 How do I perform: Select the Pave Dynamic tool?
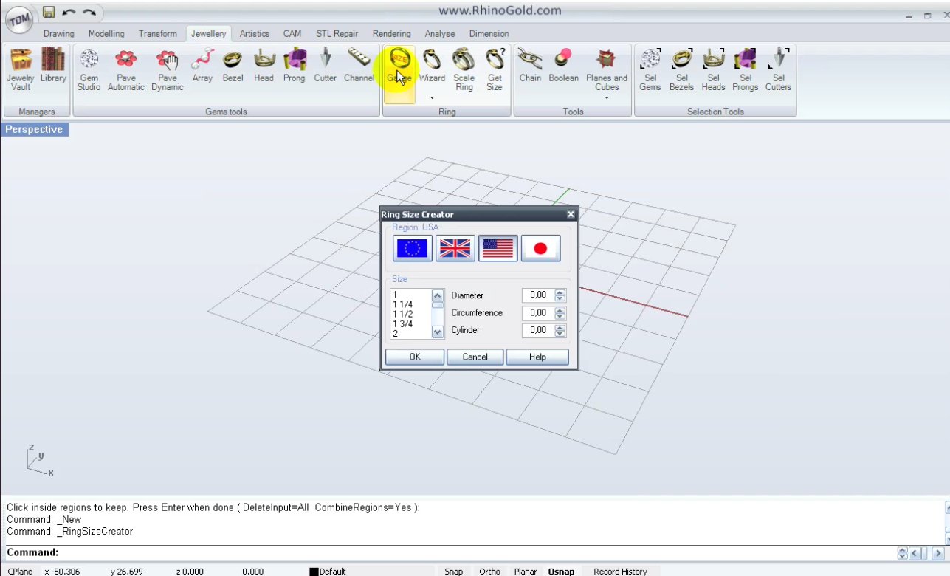168,70
